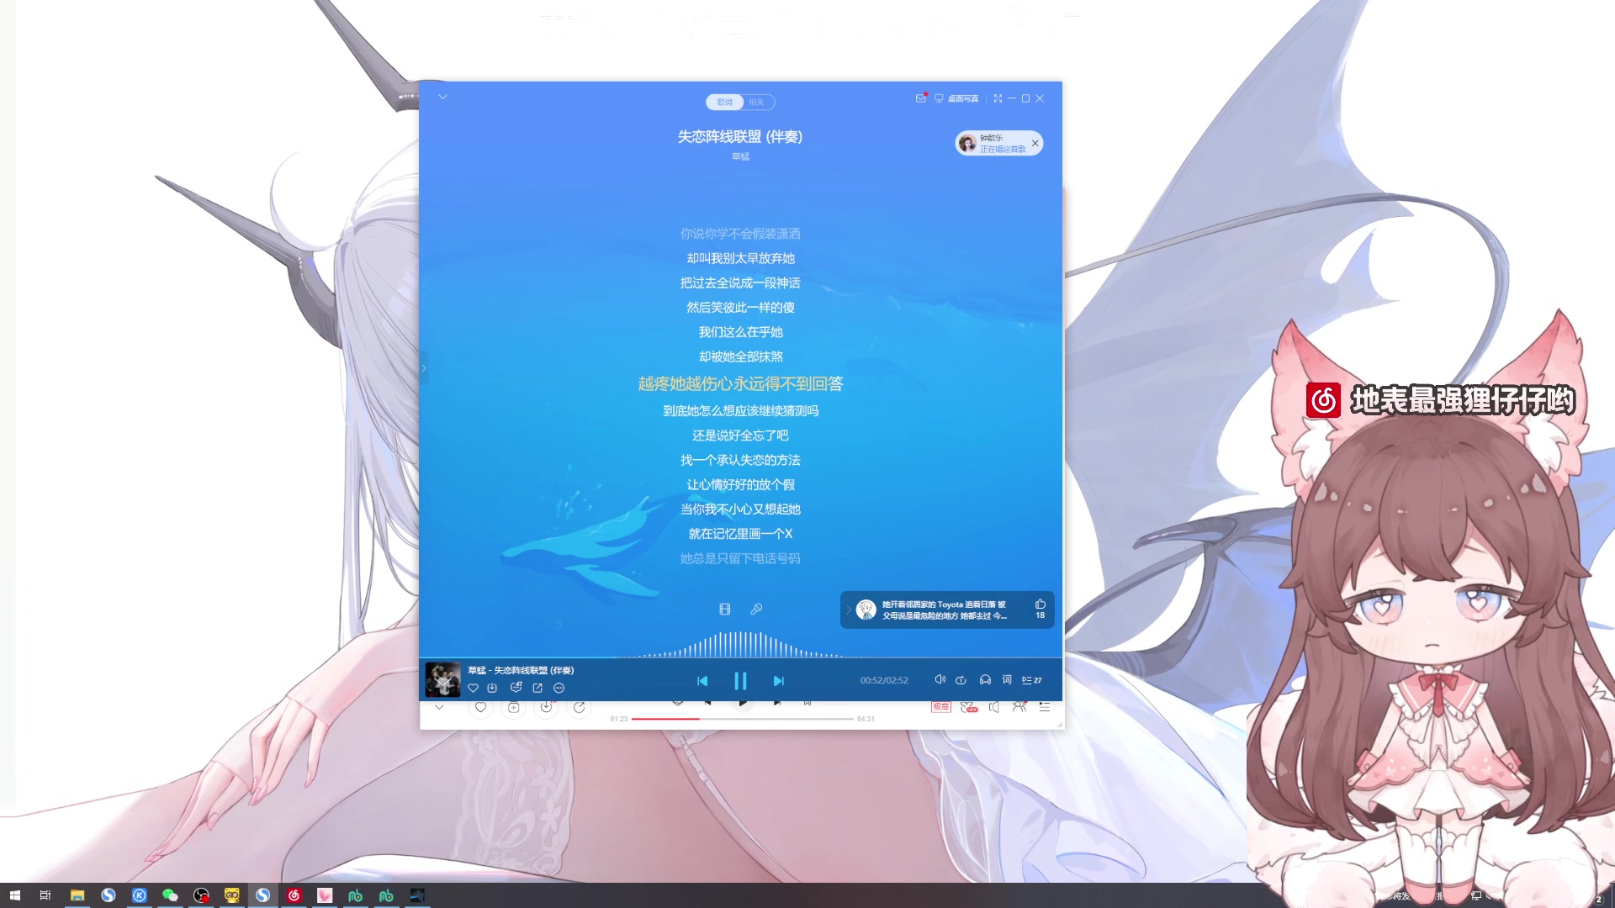Download the song from the blue player bar
1615x908 pixels.
point(492,688)
